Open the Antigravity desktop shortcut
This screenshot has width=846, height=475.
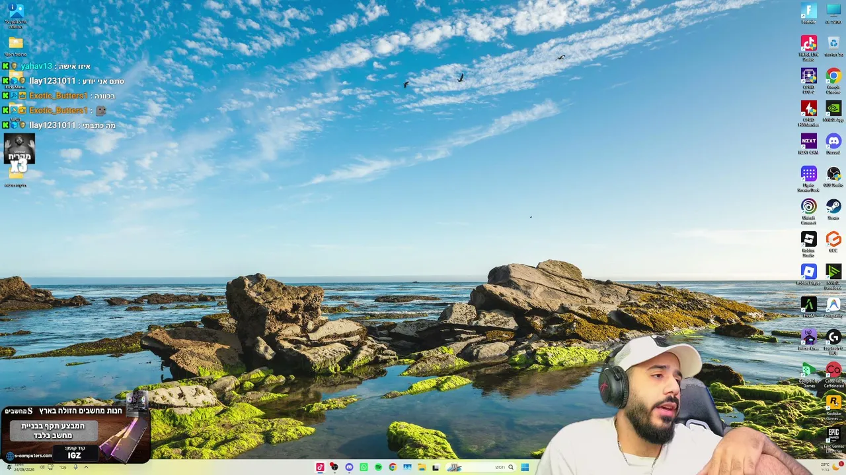[833, 307]
